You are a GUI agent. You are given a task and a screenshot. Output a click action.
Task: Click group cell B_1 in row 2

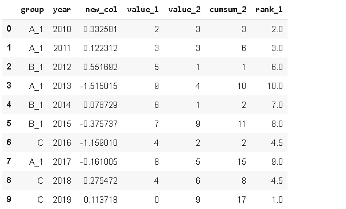(36, 67)
